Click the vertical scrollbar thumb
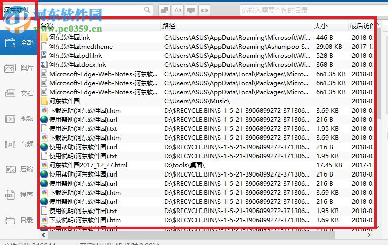Image resolution: width=388 pixels, height=245 pixels. point(378,73)
